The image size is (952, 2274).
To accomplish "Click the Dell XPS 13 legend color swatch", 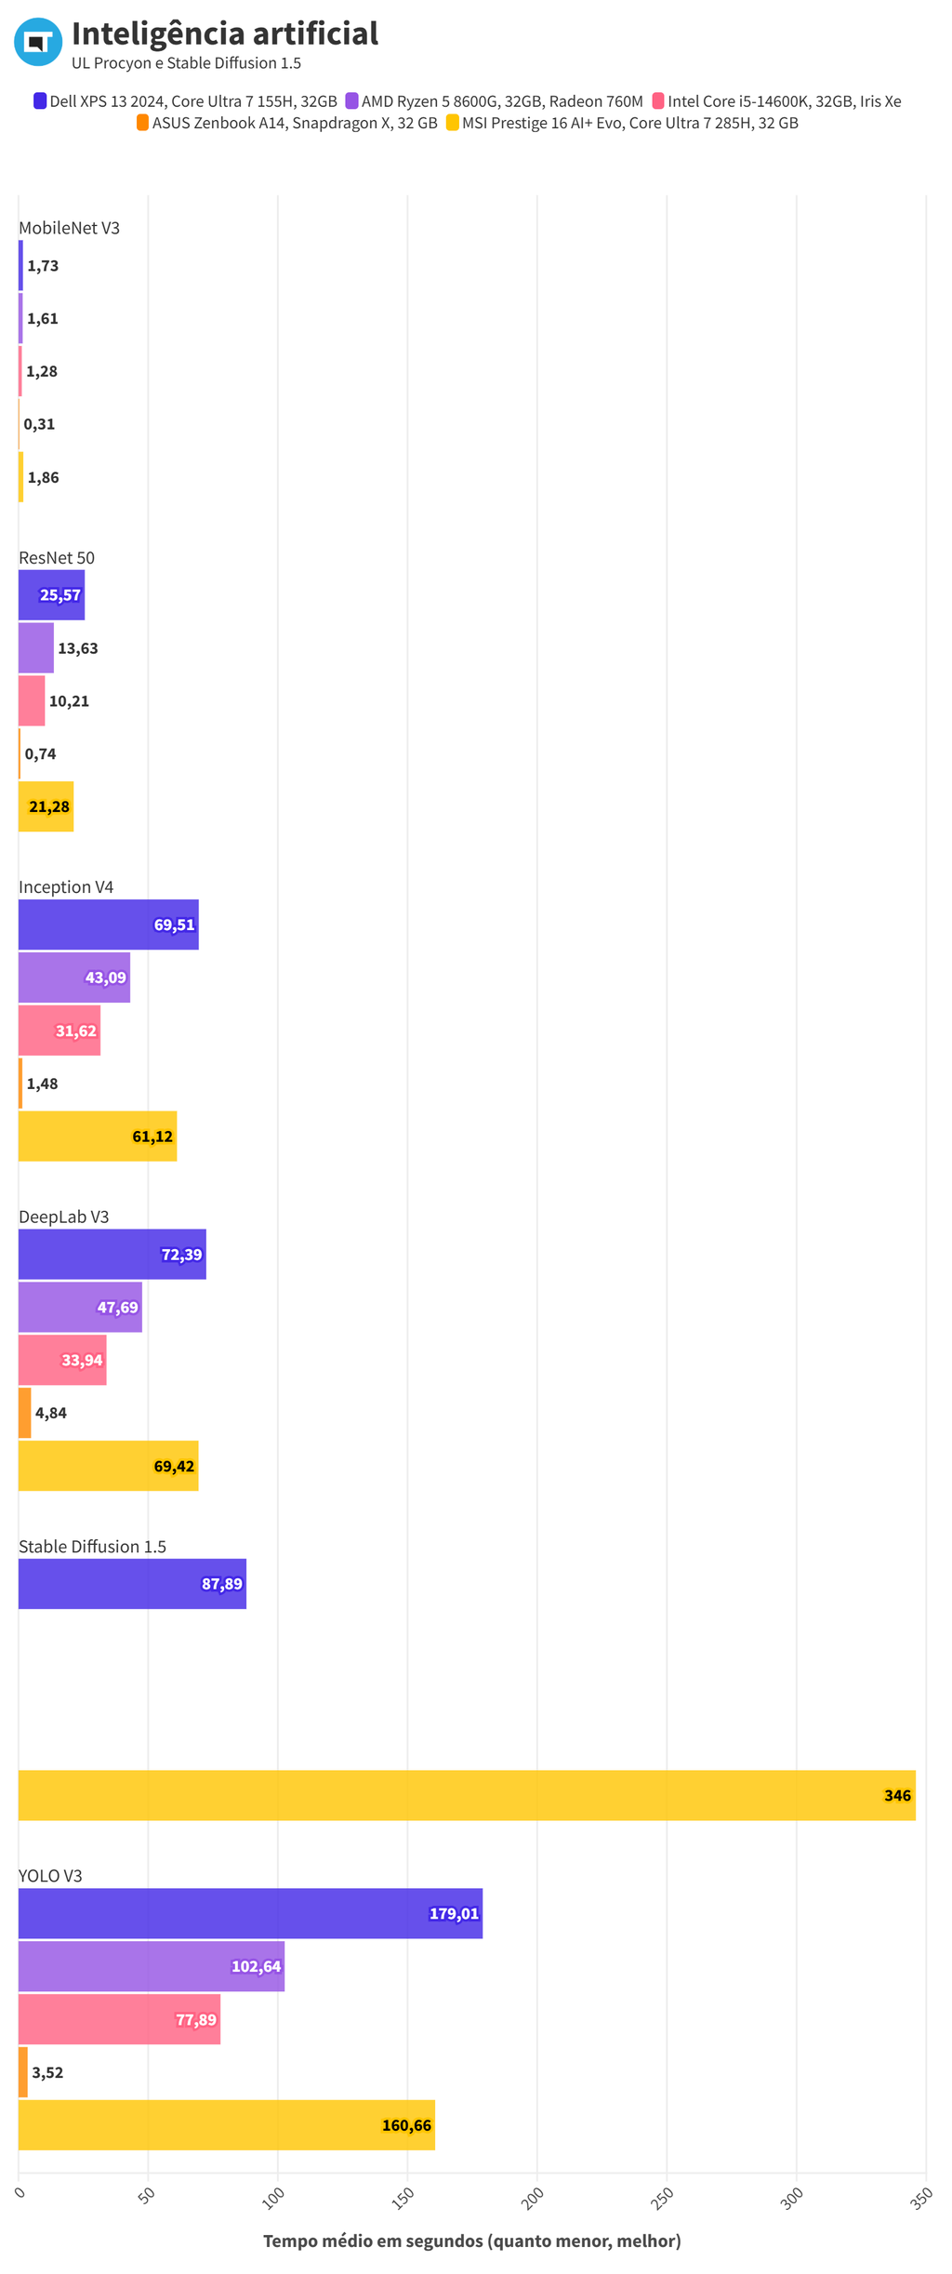I will click(40, 101).
